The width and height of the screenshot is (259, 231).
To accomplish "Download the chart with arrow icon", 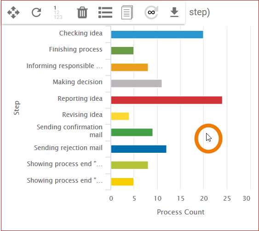I will coord(174,12).
